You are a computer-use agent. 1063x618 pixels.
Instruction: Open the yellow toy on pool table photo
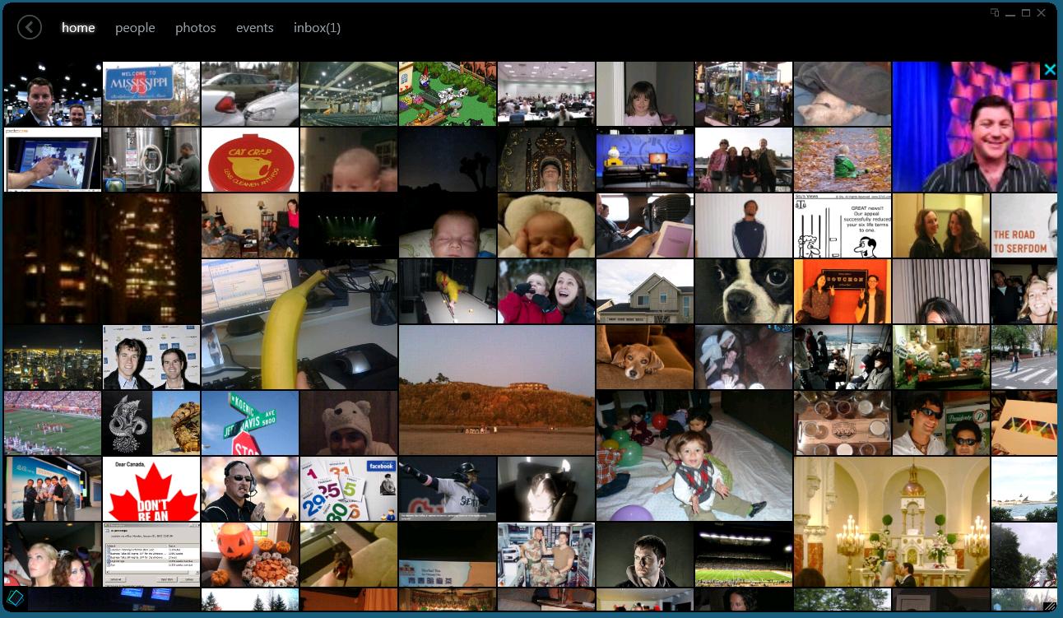point(448,291)
